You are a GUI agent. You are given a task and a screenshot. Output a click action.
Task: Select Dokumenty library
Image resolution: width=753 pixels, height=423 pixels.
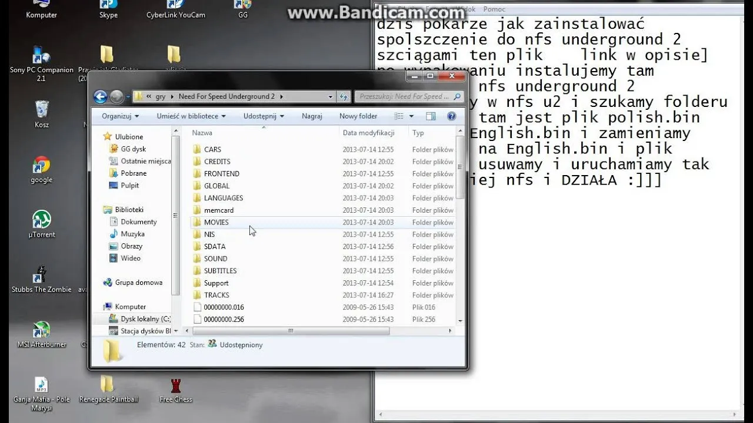[x=139, y=222]
